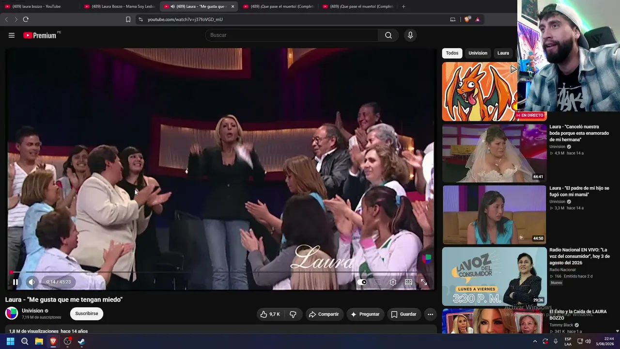Toggle the autoplay switch in player
The height and width of the screenshot is (349, 620).
coord(362,282)
